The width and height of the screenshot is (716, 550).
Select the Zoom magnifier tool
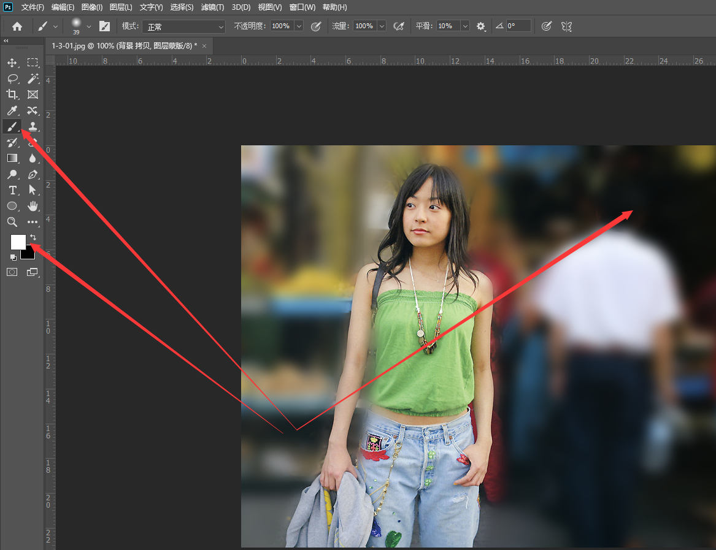coord(12,222)
